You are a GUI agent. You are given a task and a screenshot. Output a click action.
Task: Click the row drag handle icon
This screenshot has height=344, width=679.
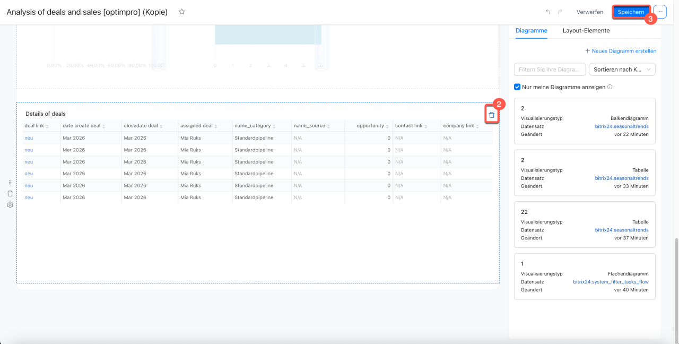point(10,183)
